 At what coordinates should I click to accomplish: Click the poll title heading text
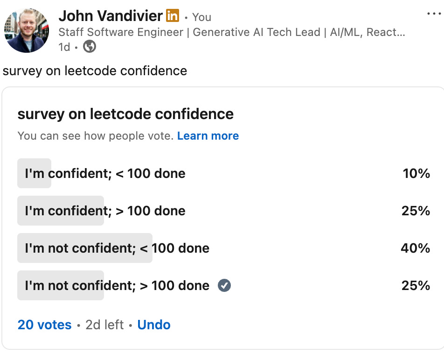click(x=125, y=114)
